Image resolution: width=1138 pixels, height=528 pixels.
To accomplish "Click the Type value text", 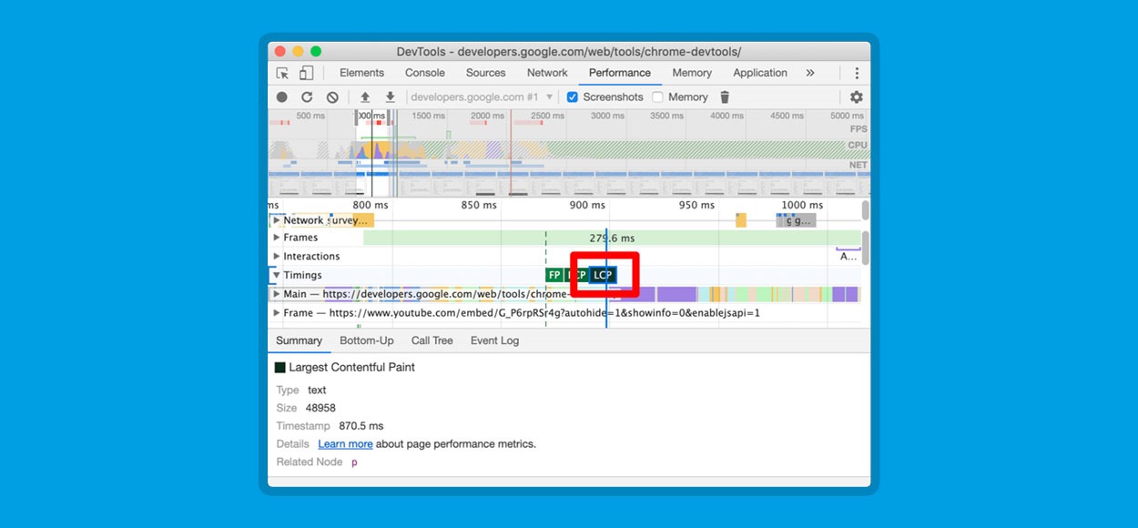I will pyautogui.click(x=317, y=391).
